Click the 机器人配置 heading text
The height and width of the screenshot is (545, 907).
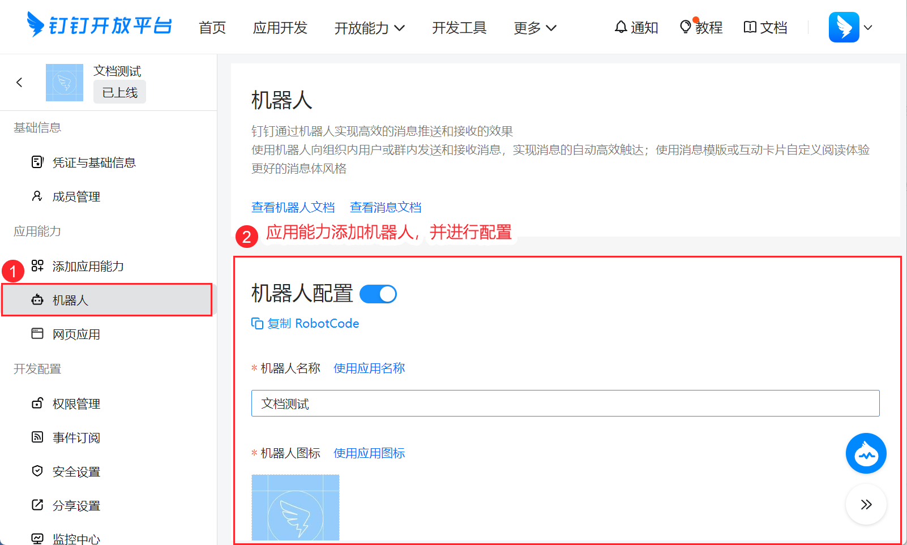point(302,294)
